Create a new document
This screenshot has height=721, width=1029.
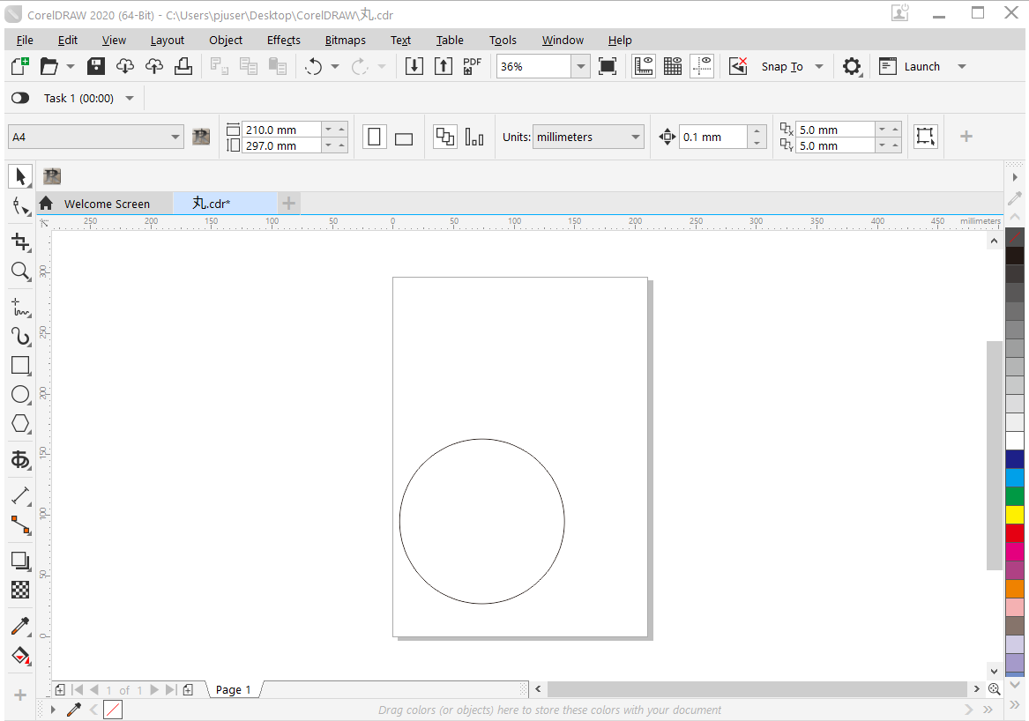(x=19, y=66)
